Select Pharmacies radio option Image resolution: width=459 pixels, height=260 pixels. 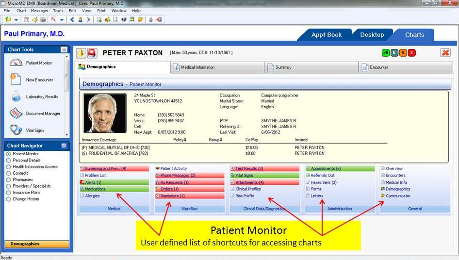tap(8, 179)
